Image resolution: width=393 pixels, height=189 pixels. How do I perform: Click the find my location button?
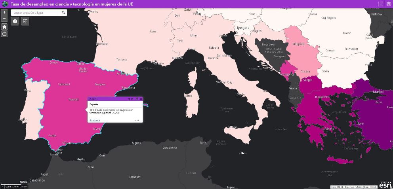click(x=4, y=34)
